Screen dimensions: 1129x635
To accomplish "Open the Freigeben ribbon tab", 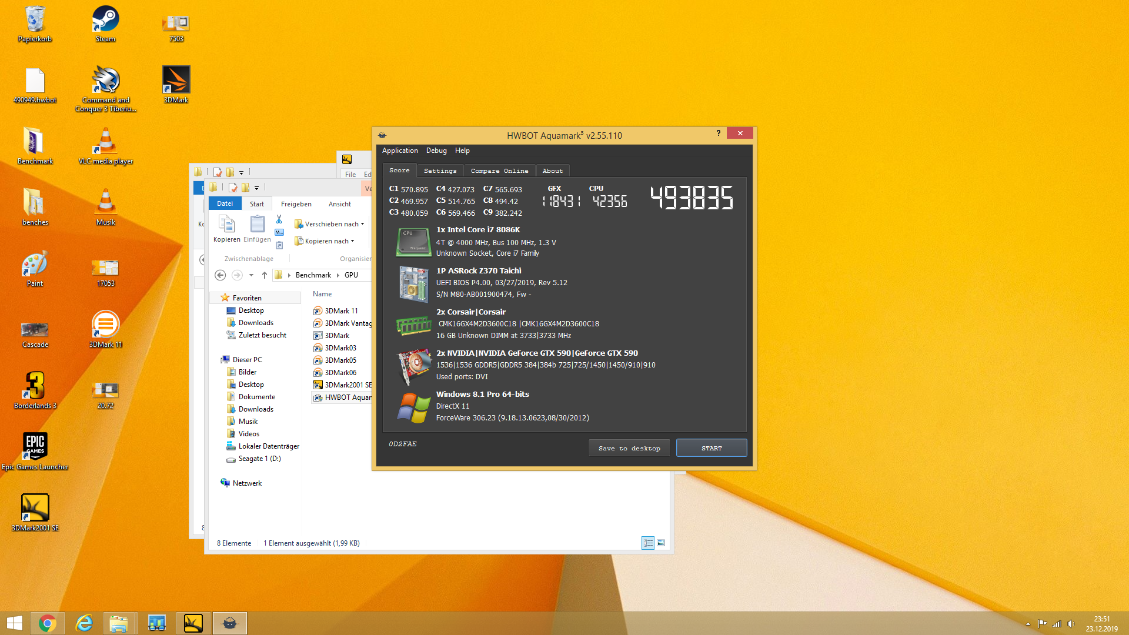I will click(296, 204).
